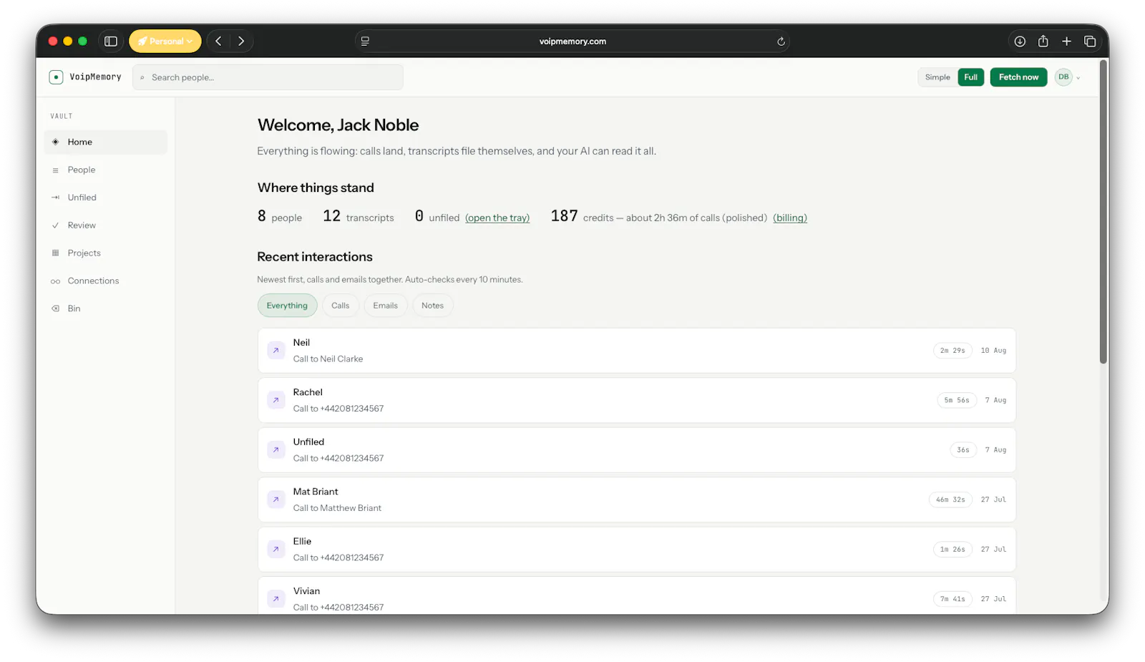Focus the Search people field
This screenshot has width=1145, height=662.
tap(268, 77)
